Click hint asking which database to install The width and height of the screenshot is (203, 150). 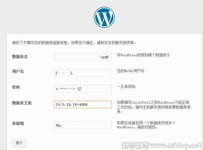[x=143, y=55]
